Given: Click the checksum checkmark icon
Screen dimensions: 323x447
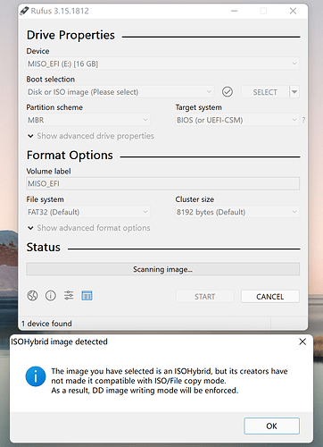Looking at the screenshot, I should coord(228,92).
